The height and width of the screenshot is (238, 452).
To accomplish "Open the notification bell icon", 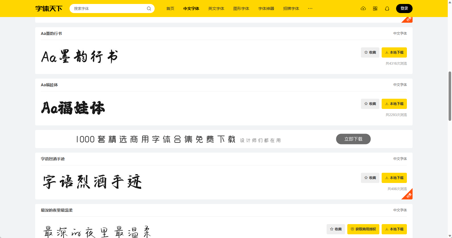I will (387, 9).
